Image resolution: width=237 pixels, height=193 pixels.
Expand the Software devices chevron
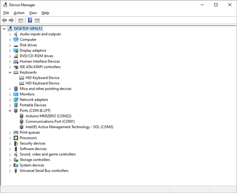pyautogui.click(x=10, y=149)
